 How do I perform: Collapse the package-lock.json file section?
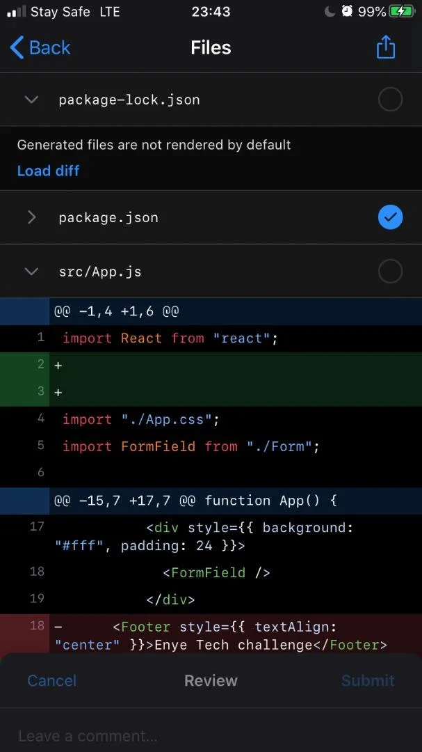point(31,100)
